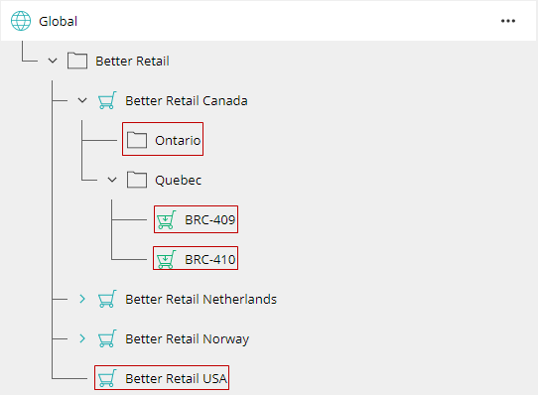Collapse the Quebec folder chevron

[112, 180]
